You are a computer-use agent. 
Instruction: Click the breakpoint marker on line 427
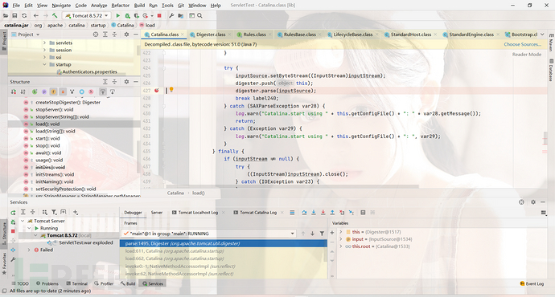(157, 91)
